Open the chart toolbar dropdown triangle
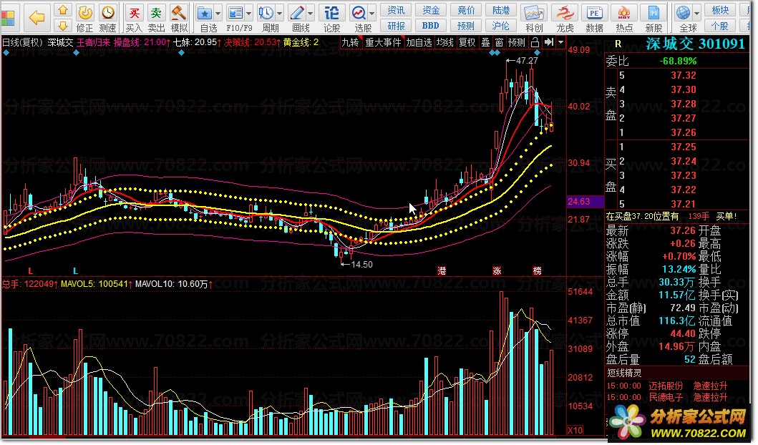 coord(560,42)
